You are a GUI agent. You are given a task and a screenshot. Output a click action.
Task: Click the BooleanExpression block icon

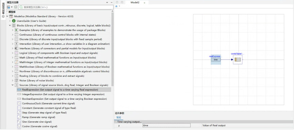(19, 99)
